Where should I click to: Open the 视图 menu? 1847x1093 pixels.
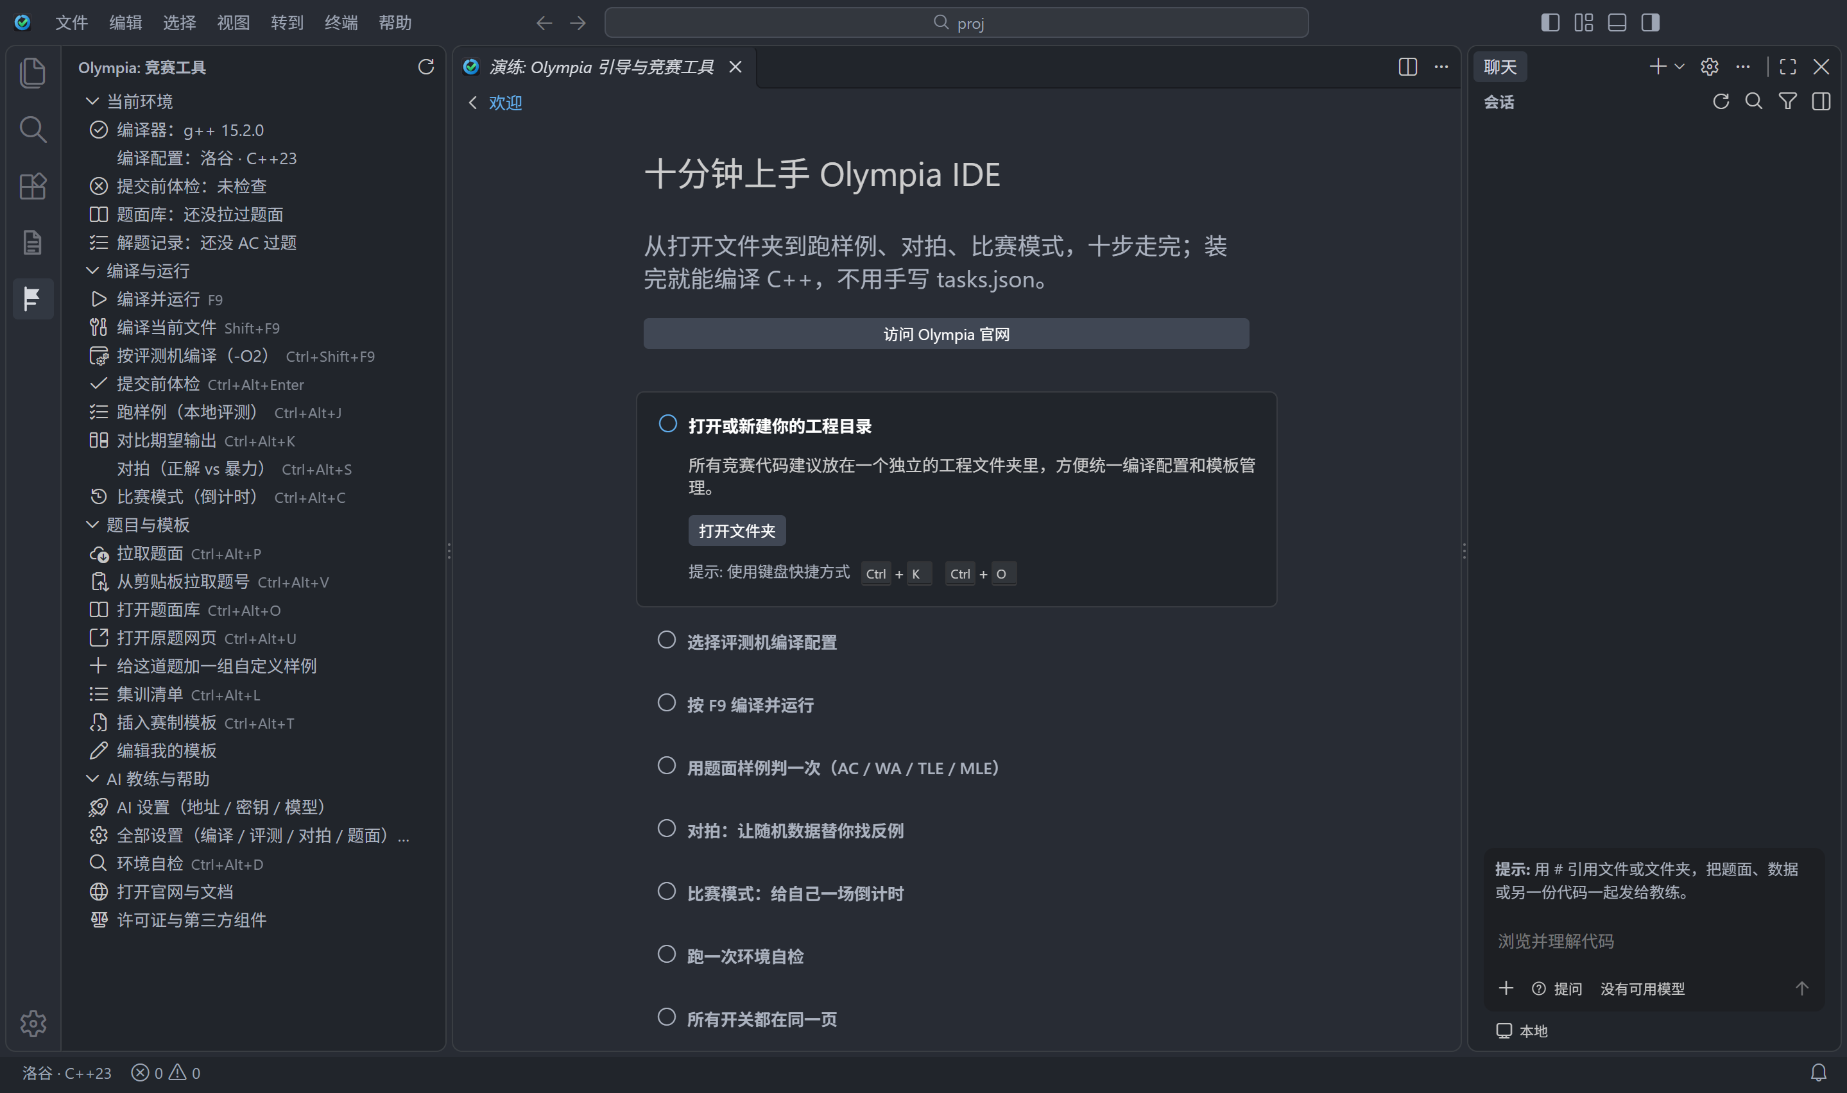(234, 23)
